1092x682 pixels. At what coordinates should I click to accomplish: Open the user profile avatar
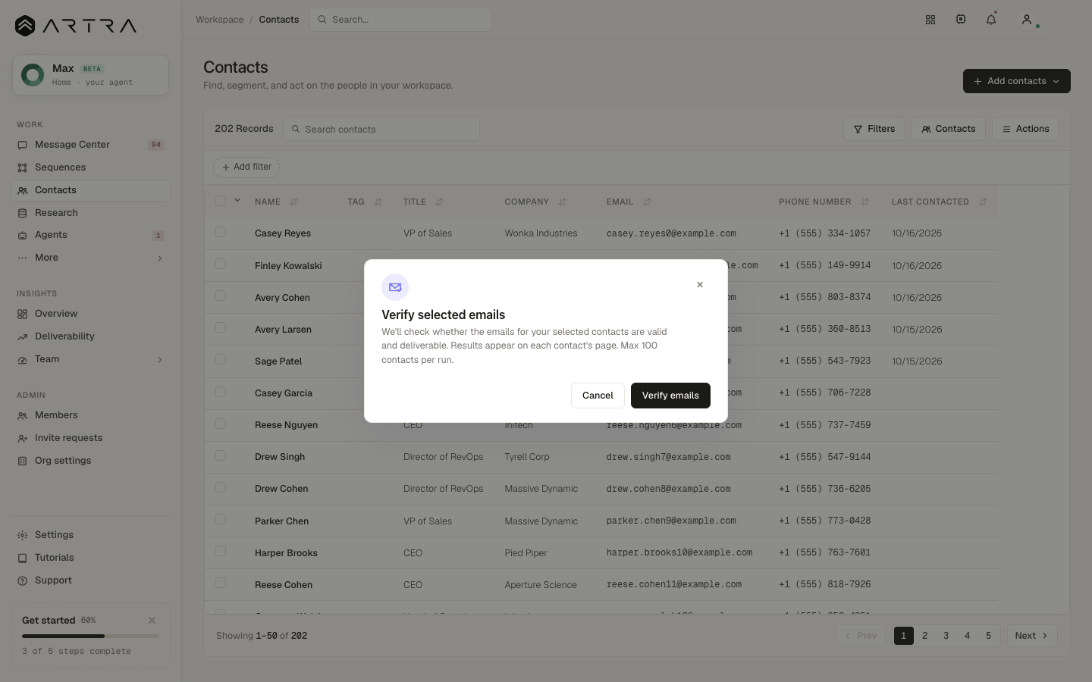pos(1027,20)
